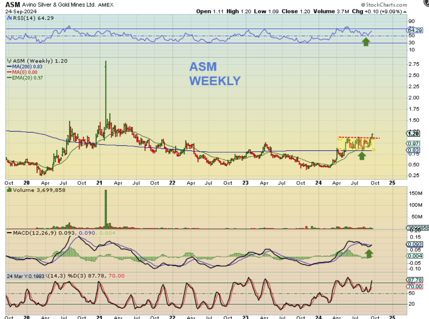Select the top-left yellow handle of consolidation box
The width and height of the screenshot is (429, 319).
339,138
